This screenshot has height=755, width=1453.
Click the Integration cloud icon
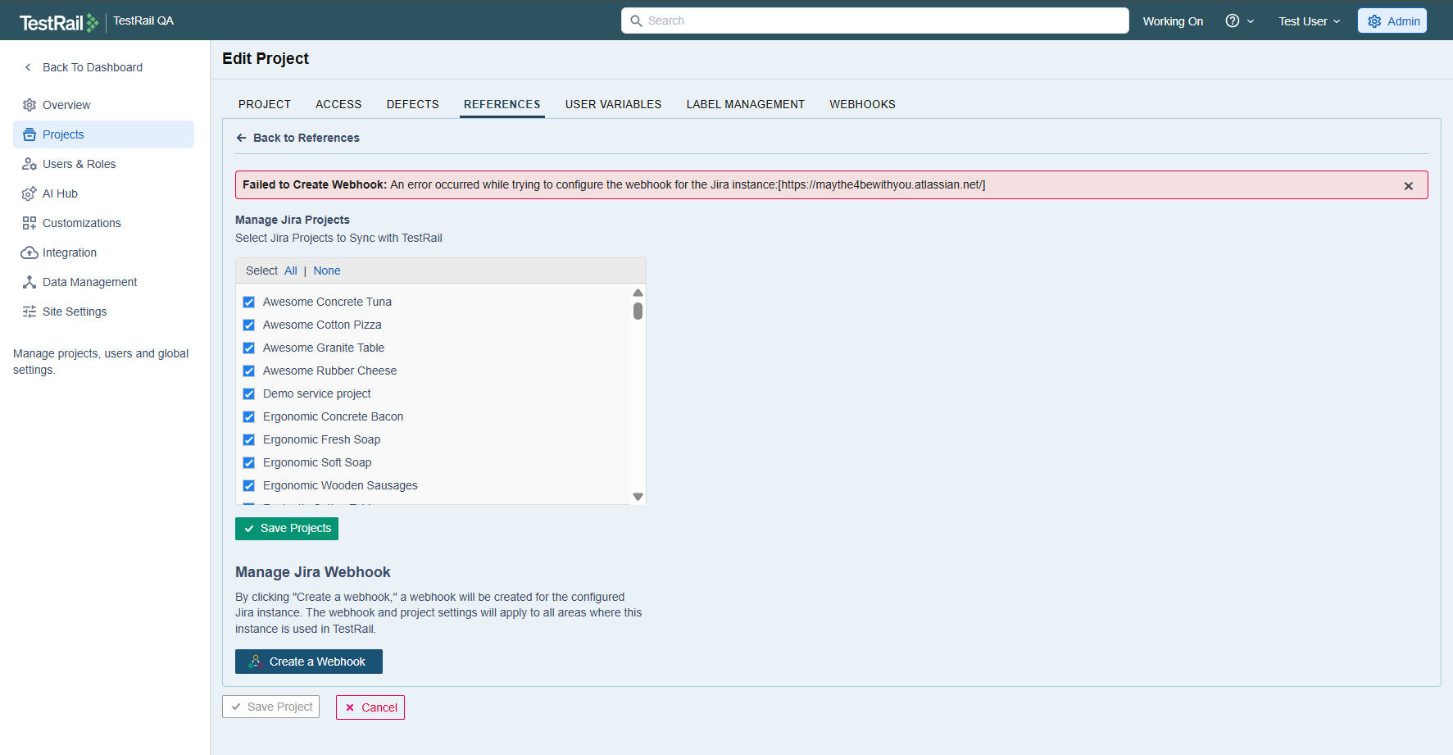coord(30,252)
